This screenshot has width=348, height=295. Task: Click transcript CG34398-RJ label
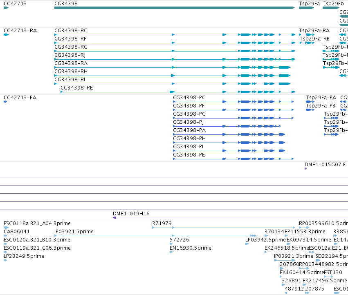tap(70, 55)
